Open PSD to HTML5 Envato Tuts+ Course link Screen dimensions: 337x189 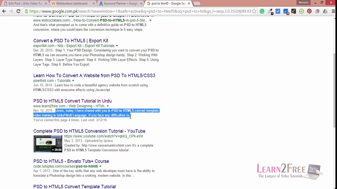tap(71, 161)
